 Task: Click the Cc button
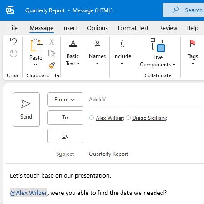pos(65,136)
